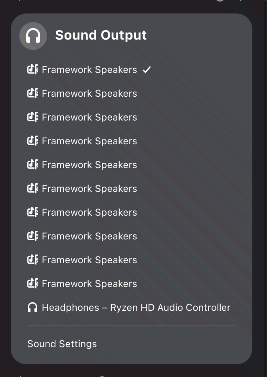Click the speaker icon on the seventh Framework Speakers row
Screen dimensions: 267x377
point(32,212)
